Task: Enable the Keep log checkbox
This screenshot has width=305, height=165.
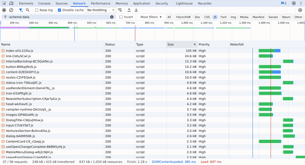Action: click(x=36, y=10)
